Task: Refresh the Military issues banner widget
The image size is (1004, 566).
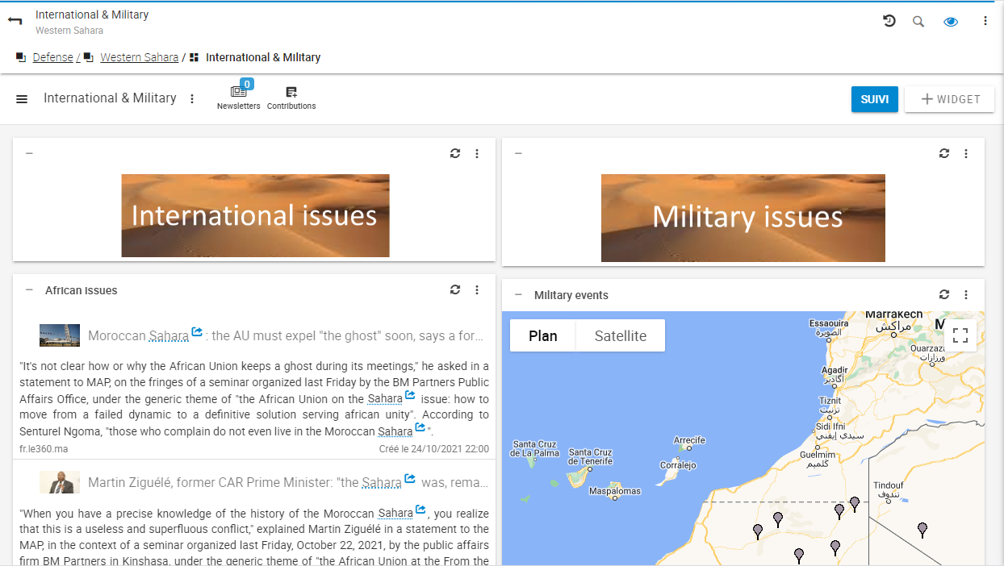Action: (944, 153)
